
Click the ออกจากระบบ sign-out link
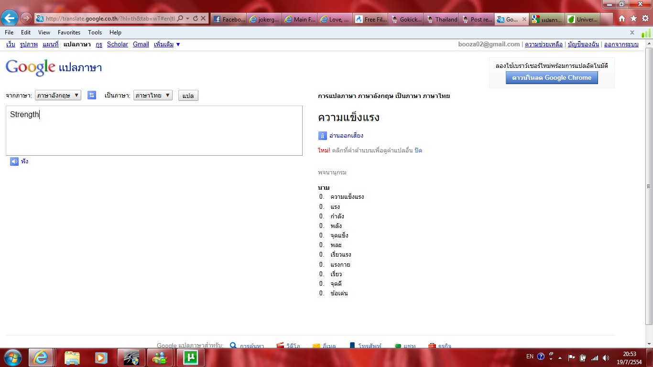click(621, 44)
